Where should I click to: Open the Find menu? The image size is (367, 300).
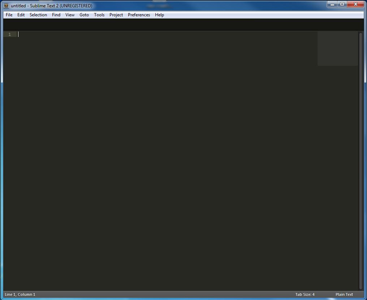point(56,15)
